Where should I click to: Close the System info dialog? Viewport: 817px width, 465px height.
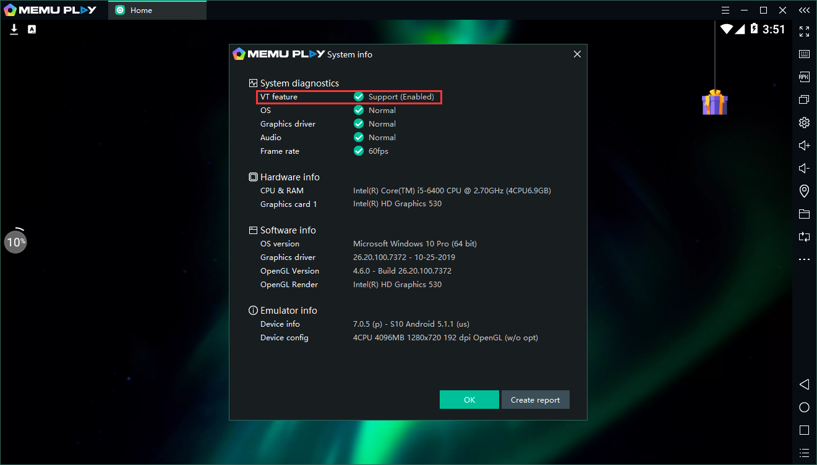tap(577, 54)
